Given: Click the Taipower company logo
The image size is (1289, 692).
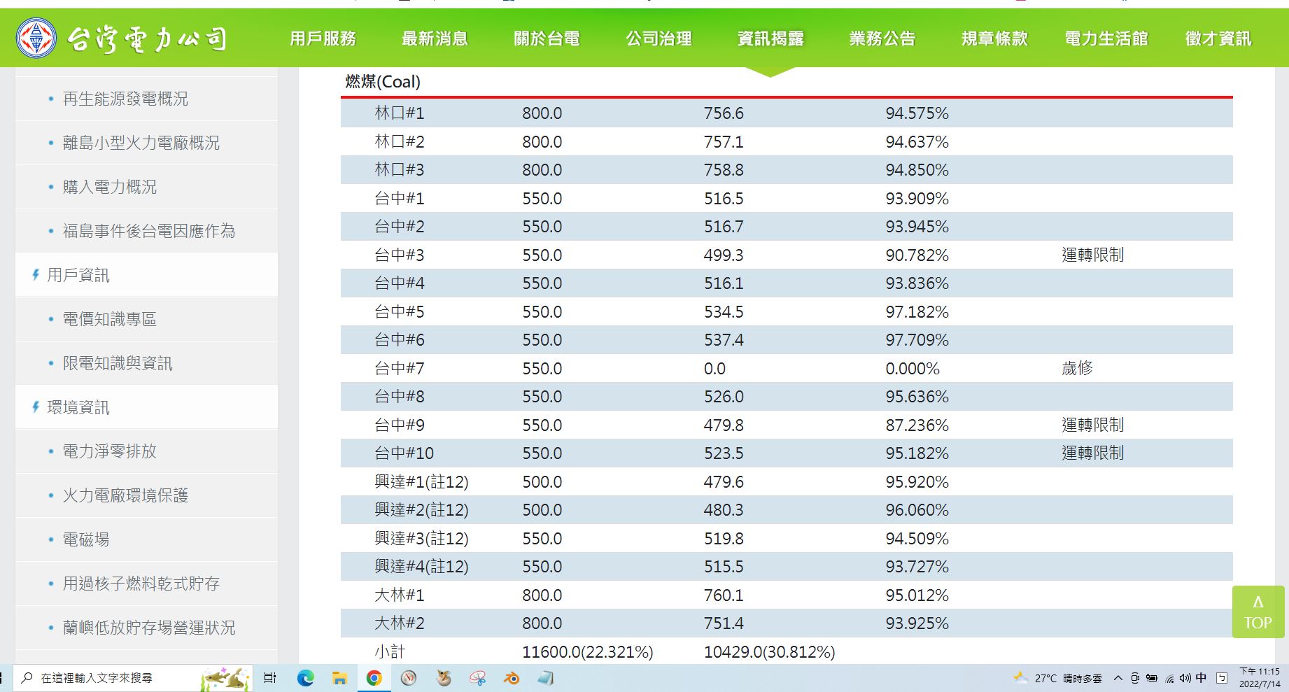Looking at the screenshot, I should point(122,38).
